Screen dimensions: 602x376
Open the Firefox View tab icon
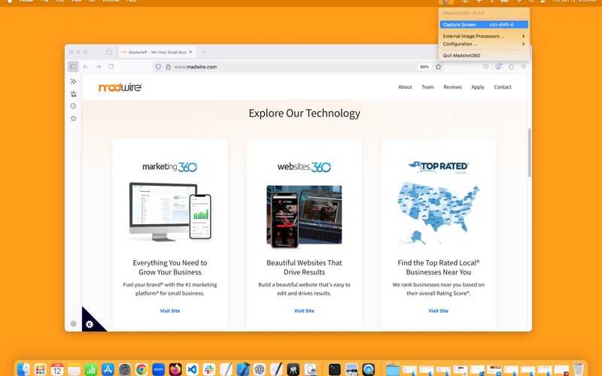(x=109, y=52)
